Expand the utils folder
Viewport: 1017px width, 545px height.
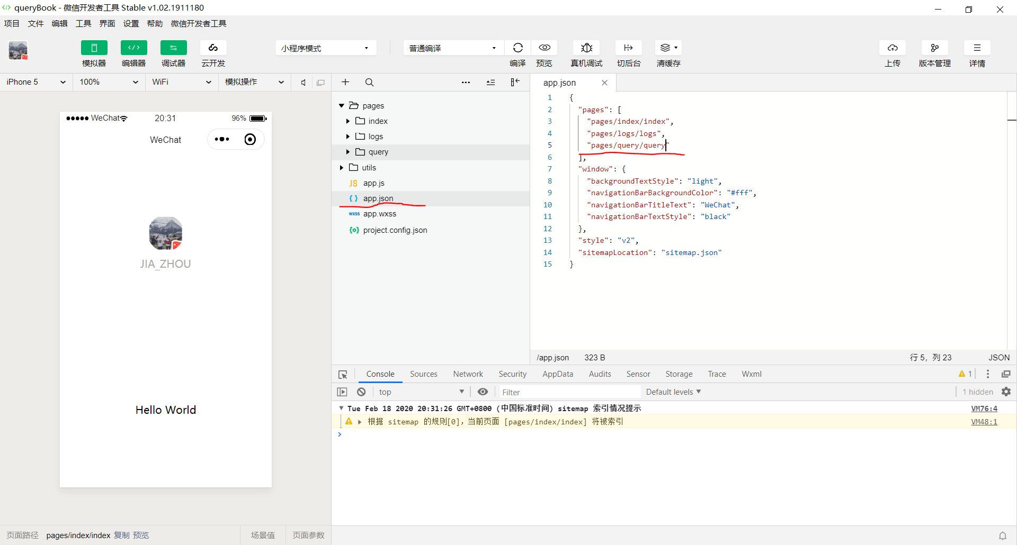pos(342,168)
